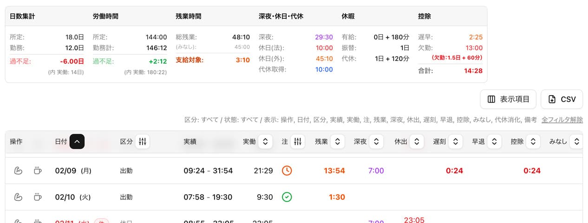
Task: Click the 日数集計 summary heading
Action: click(22, 16)
